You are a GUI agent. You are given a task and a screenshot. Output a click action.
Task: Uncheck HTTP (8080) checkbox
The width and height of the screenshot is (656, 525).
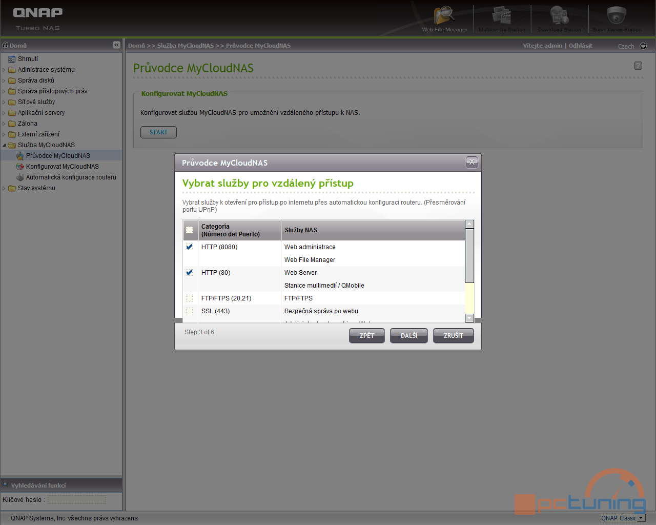[189, 247]
